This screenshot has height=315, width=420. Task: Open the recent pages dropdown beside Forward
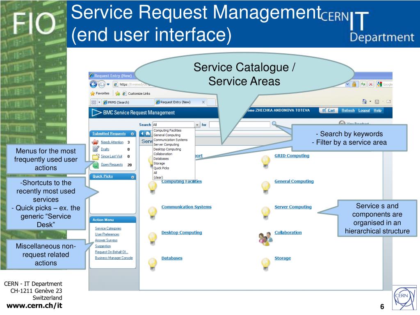[x=108, y=84]
